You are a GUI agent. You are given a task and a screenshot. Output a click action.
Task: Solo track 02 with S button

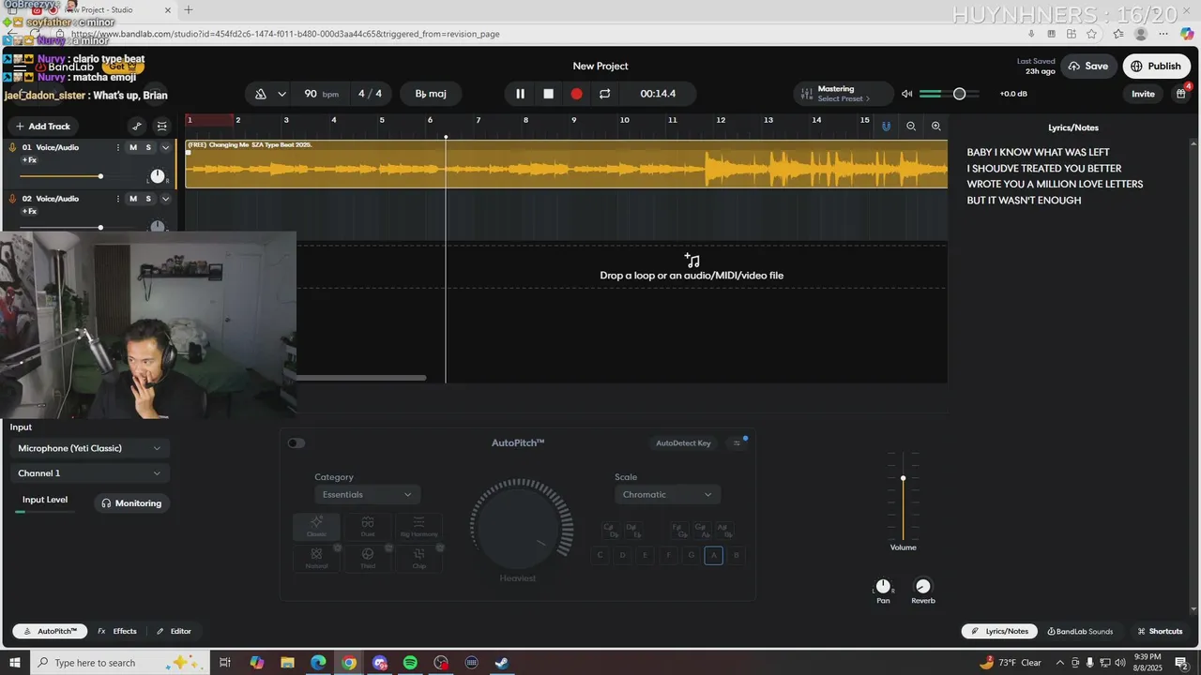click(x=148, y=199)
